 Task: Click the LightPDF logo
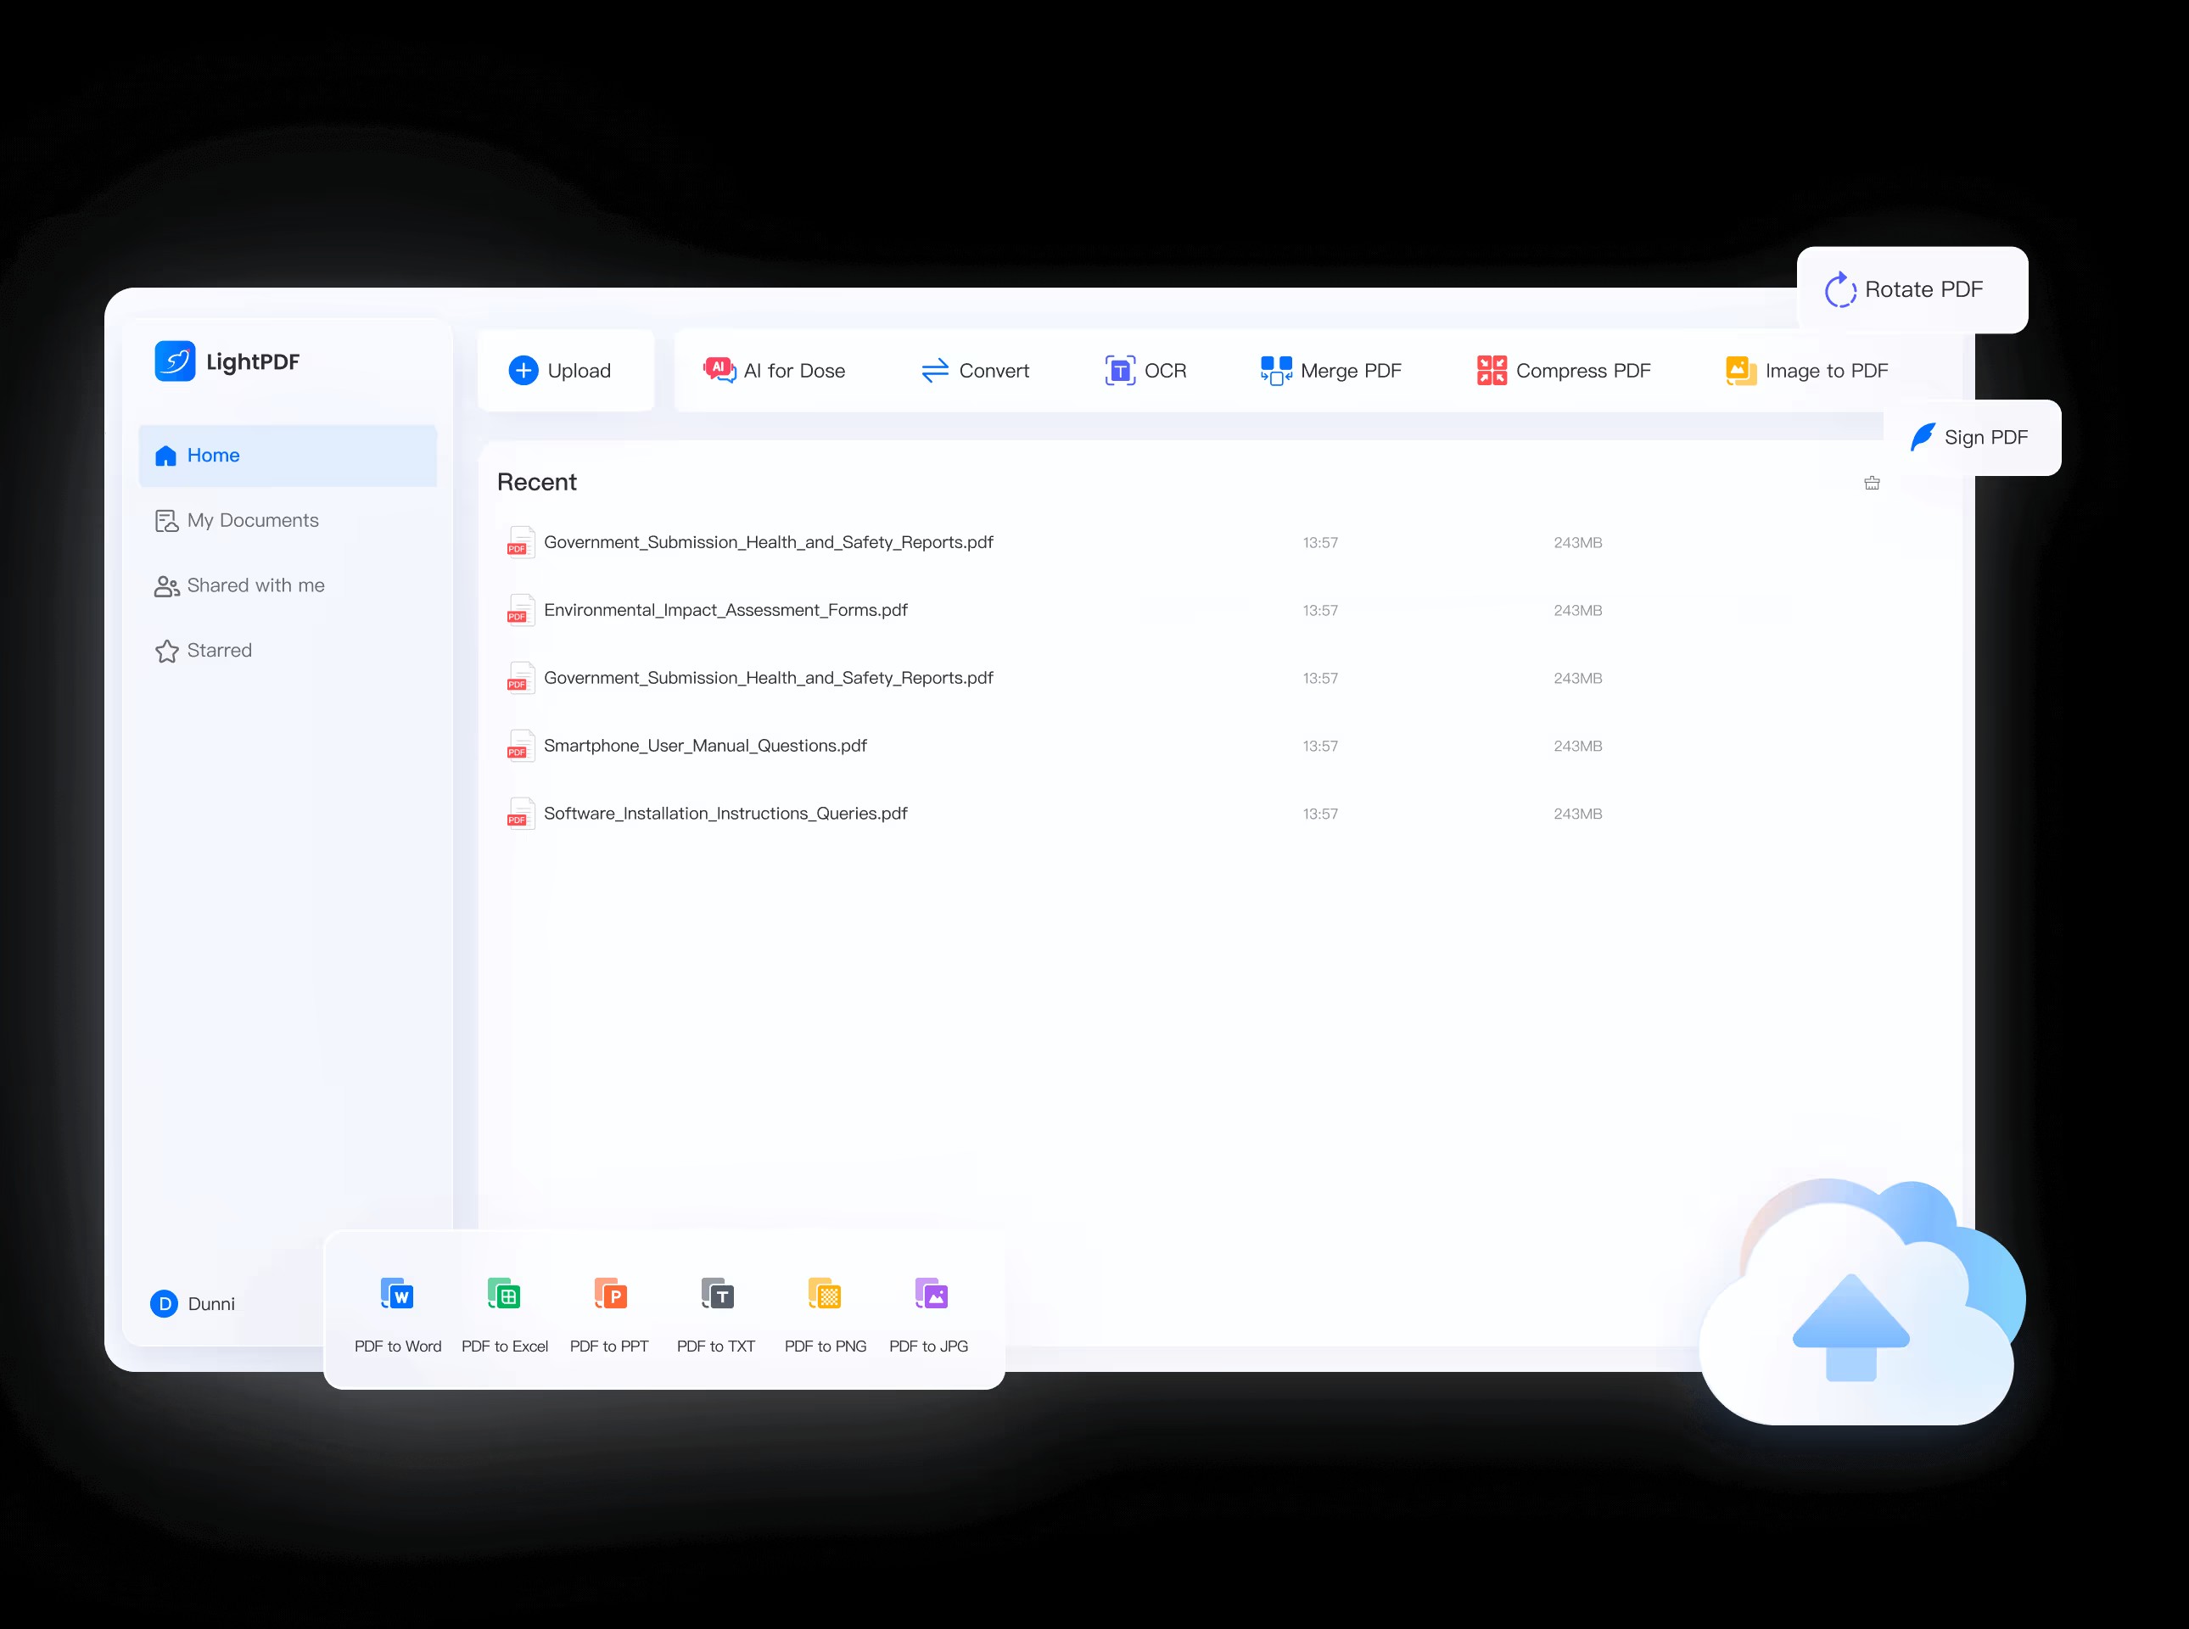[176, 361]
